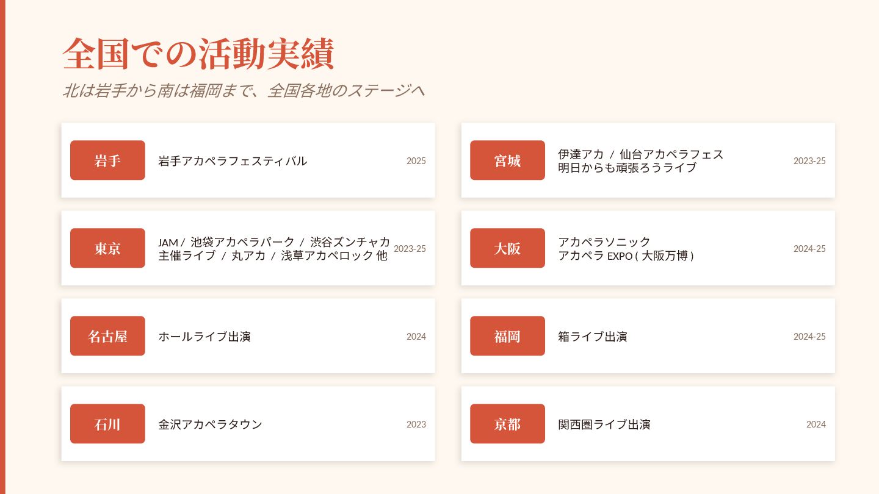Click the 箱ライブ出演 text
The width and height of the screenshot is (879, 494).
coord(593,337)
